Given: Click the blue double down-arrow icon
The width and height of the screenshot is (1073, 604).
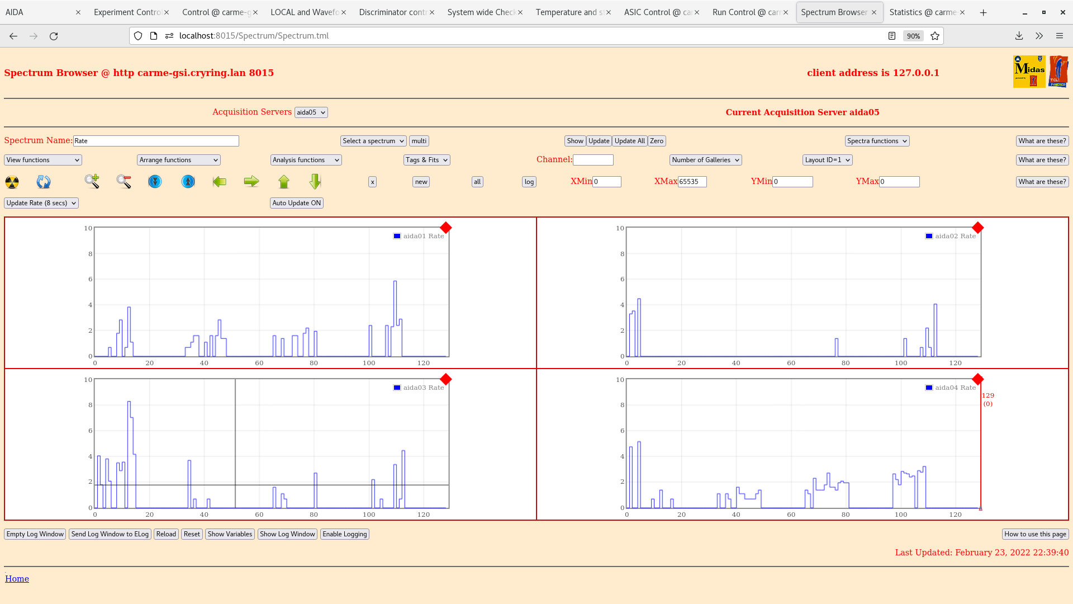Looking at the screenshot, I should pyautogui.click(x=155, y=181).
